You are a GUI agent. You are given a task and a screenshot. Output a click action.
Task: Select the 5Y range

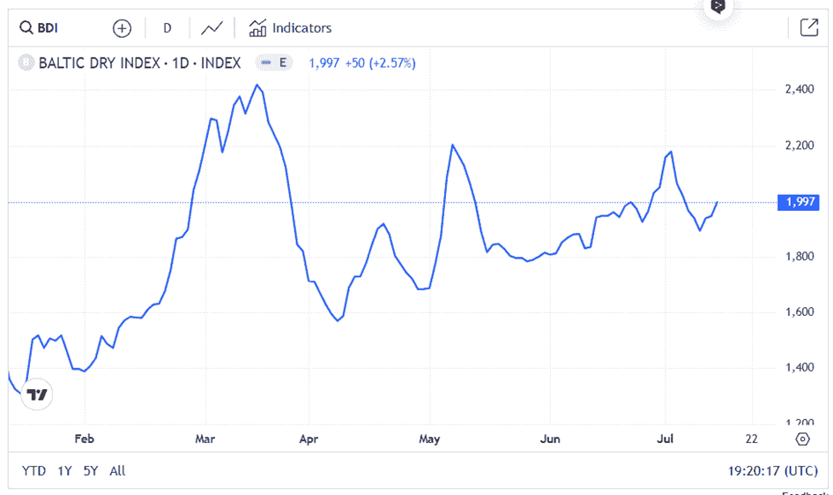pos(91,470)
